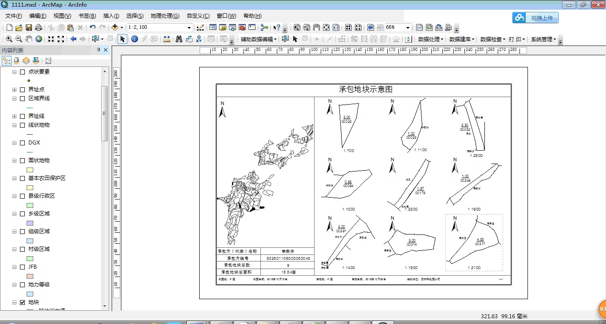Image resolution: width=606 pixels, height=324 pixels.
Task: Turn on 基本农田保护区 layer checkbox
Action: [x=22, y=178]
